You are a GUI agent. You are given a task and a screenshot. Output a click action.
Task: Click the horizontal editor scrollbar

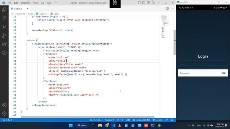coord(87,117)
